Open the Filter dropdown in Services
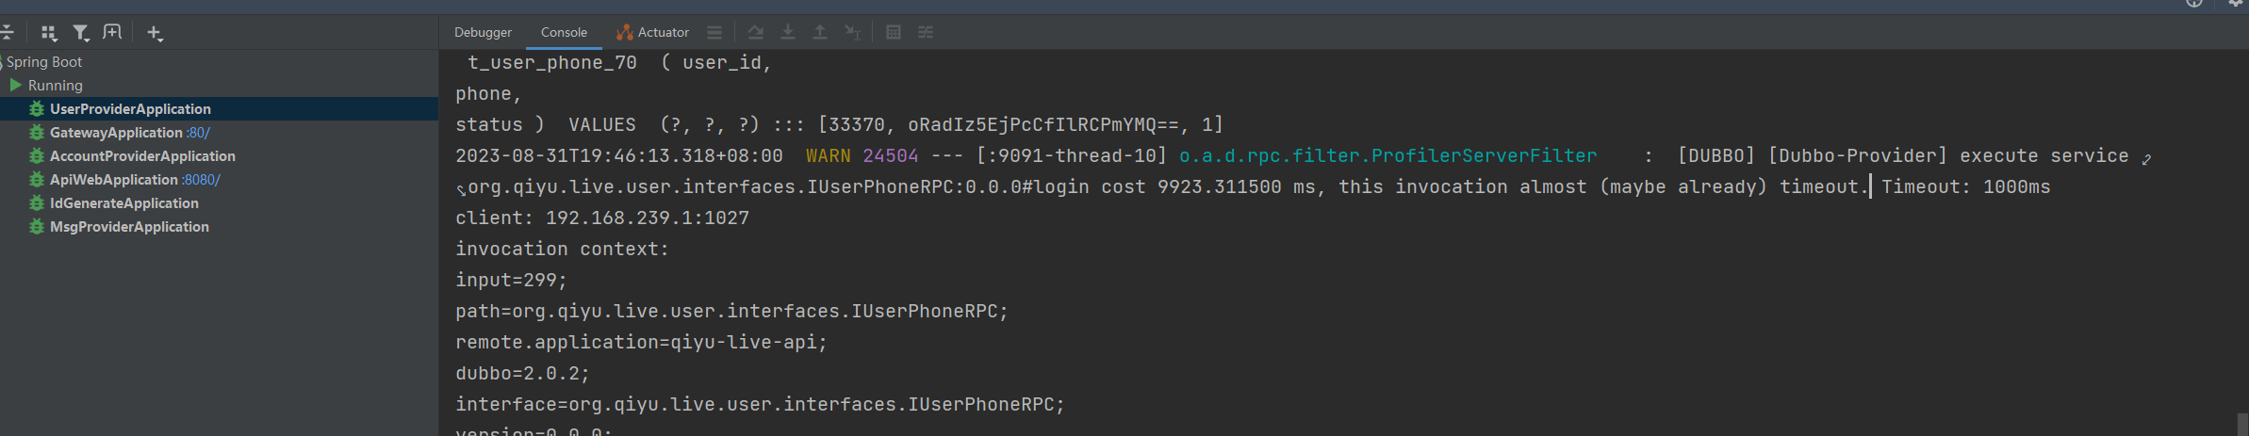2249x436 pixels. pos(81,33)
